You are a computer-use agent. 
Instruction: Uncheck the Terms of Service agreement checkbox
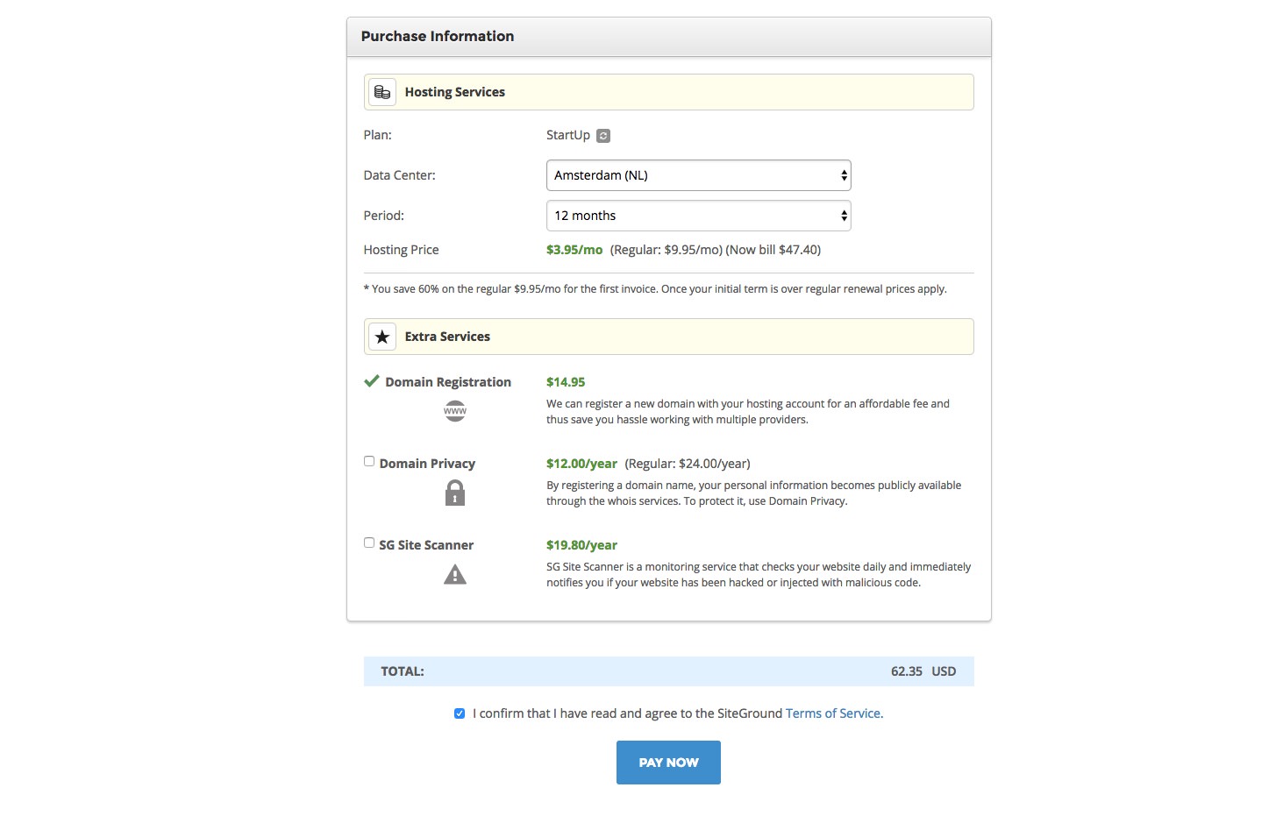(x=460, y=713)
